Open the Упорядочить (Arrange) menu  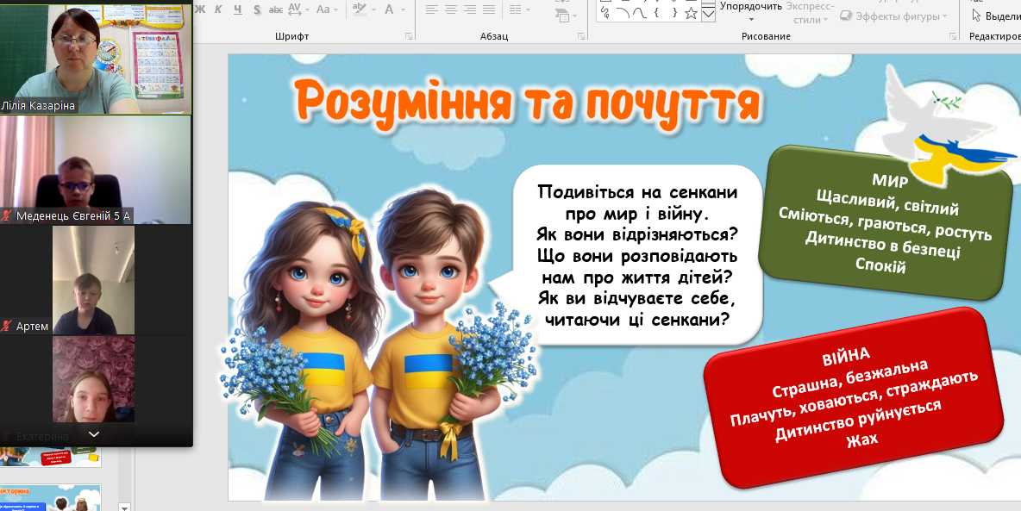click(x=750, y=10)
